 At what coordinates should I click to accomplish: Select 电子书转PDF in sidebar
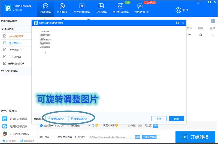[x=16, y=64]
